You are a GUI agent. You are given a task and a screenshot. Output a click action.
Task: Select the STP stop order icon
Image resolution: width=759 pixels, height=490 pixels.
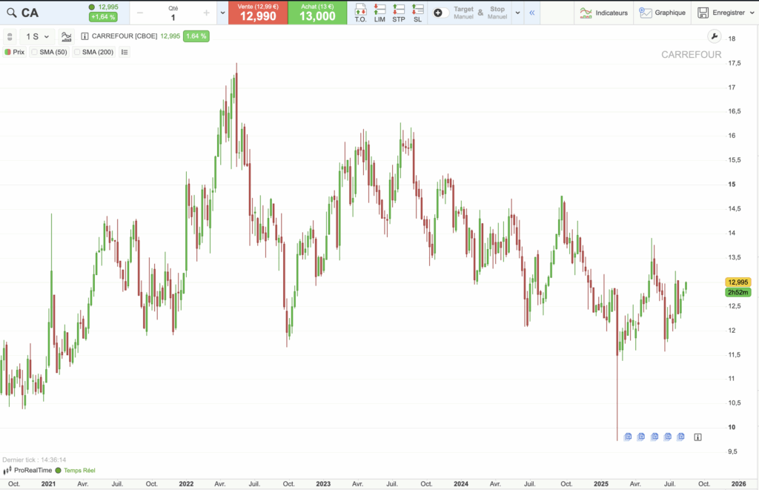pos(398,13)
